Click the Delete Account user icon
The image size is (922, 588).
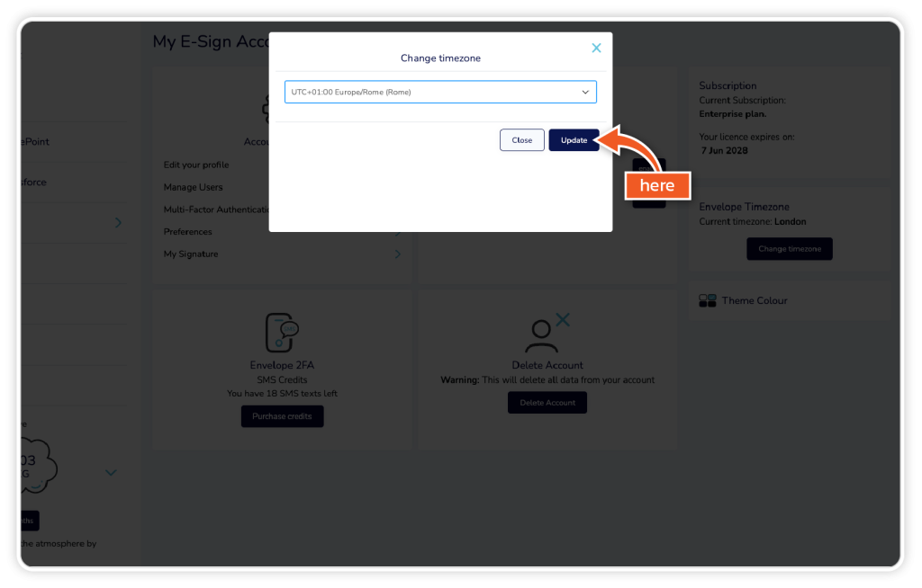(547, 333)
